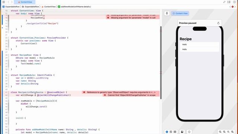Open canvas device settings
238x134 pixels.
(182, 132)
